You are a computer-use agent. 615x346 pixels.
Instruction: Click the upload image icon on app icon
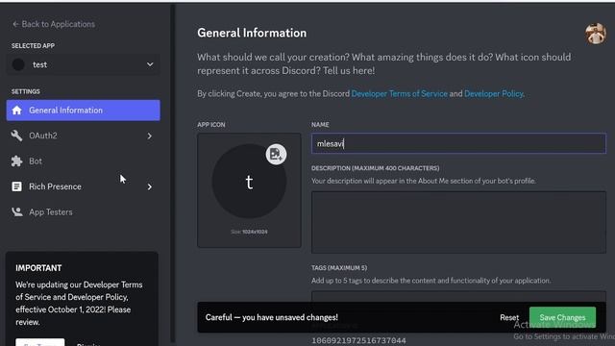(276, 154)
